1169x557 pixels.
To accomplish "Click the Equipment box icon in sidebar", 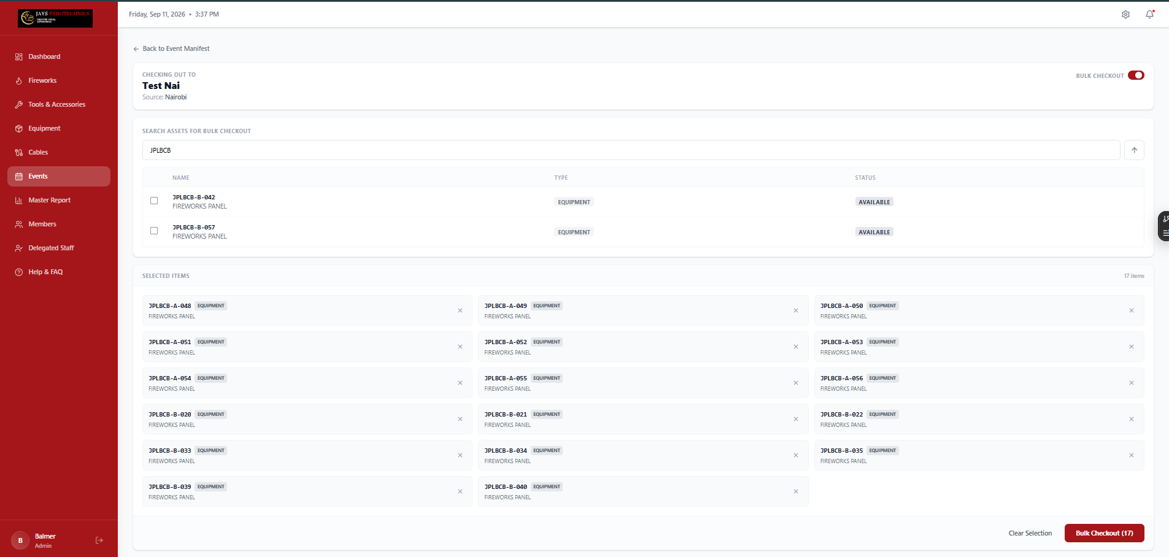I will point(19,129).
